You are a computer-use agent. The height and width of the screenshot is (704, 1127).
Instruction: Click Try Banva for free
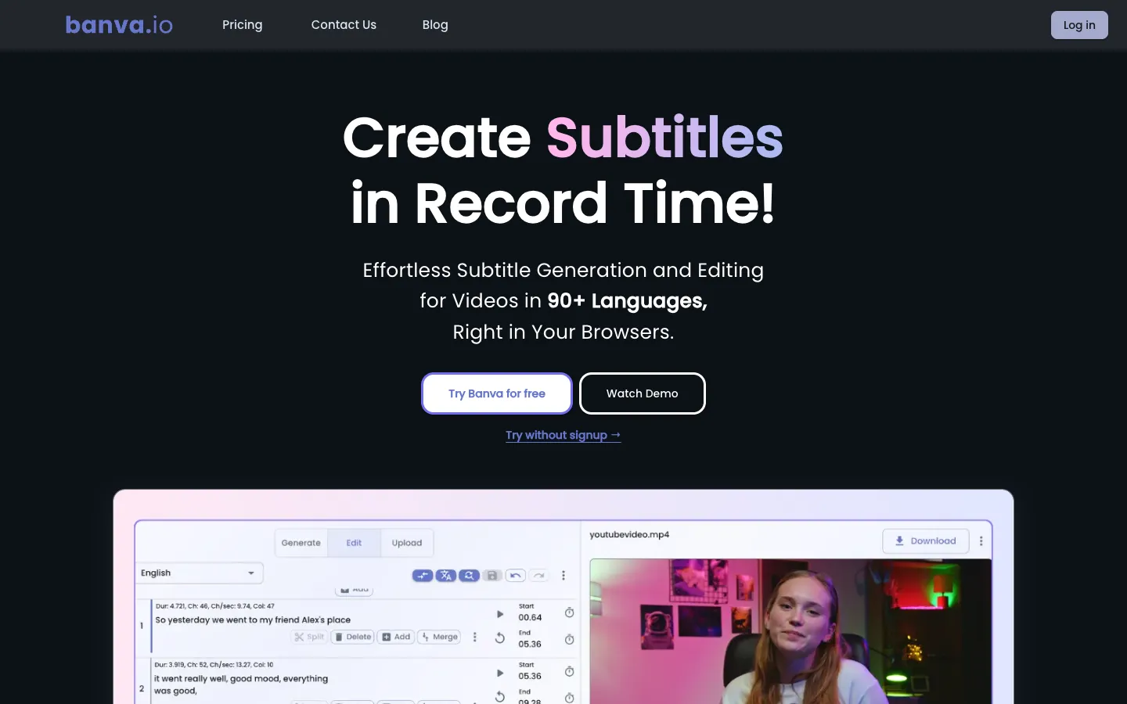[497, 393]
